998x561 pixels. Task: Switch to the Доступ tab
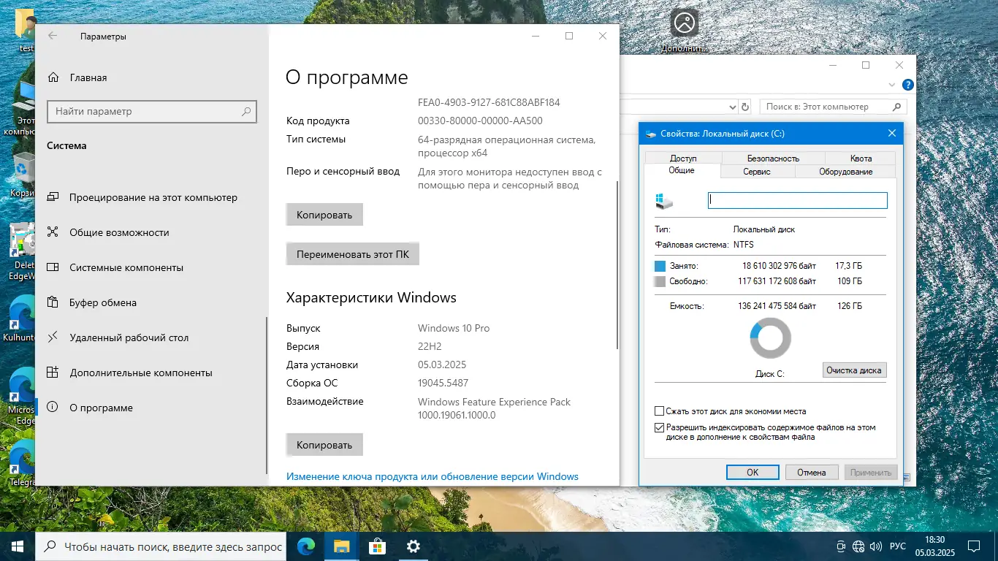tap(683, 158)
